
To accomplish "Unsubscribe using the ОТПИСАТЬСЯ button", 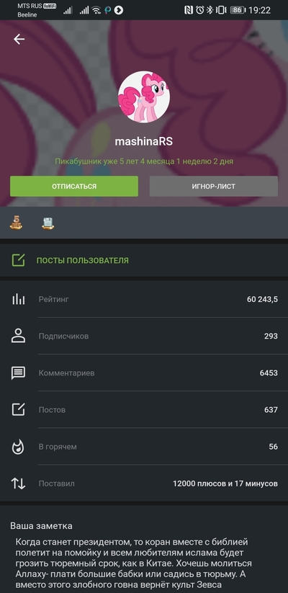I will click(x=74, y=186).
